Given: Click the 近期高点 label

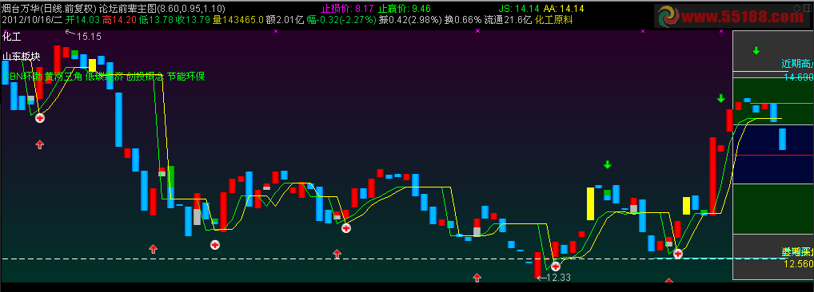Looking at the screenshot, I should (x=797, y=64).
